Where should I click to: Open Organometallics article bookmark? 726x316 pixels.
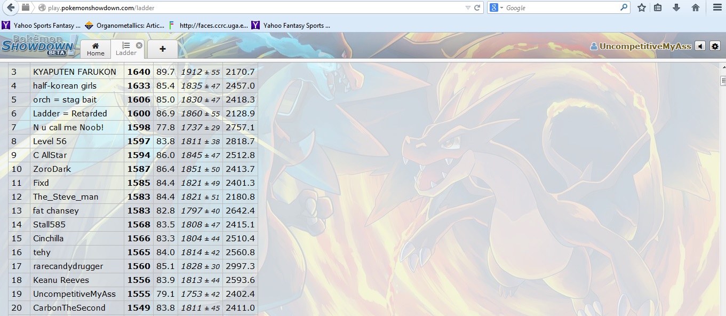[125, 25]
